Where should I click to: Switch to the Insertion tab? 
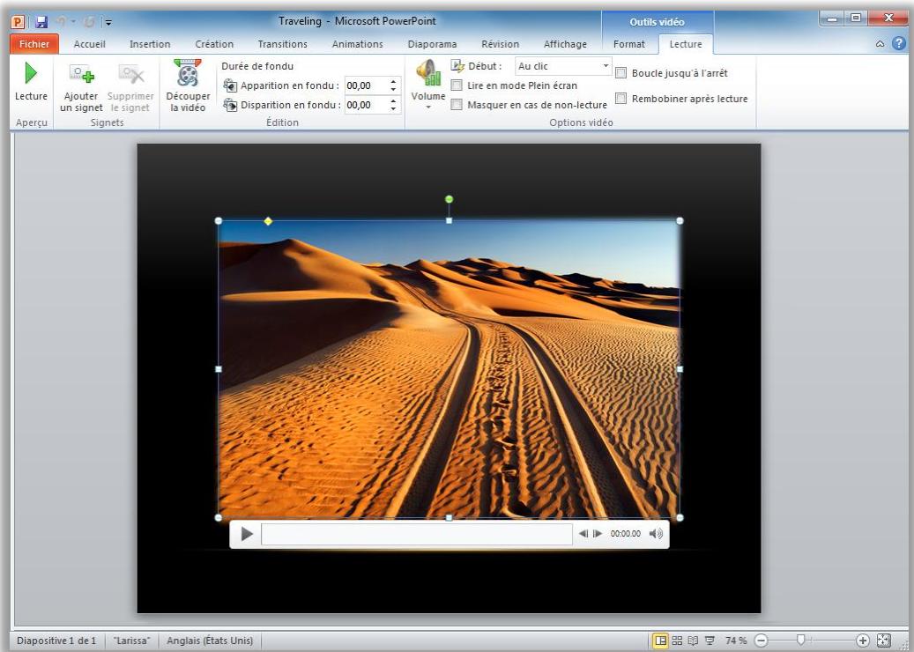(x=150, y=44)
